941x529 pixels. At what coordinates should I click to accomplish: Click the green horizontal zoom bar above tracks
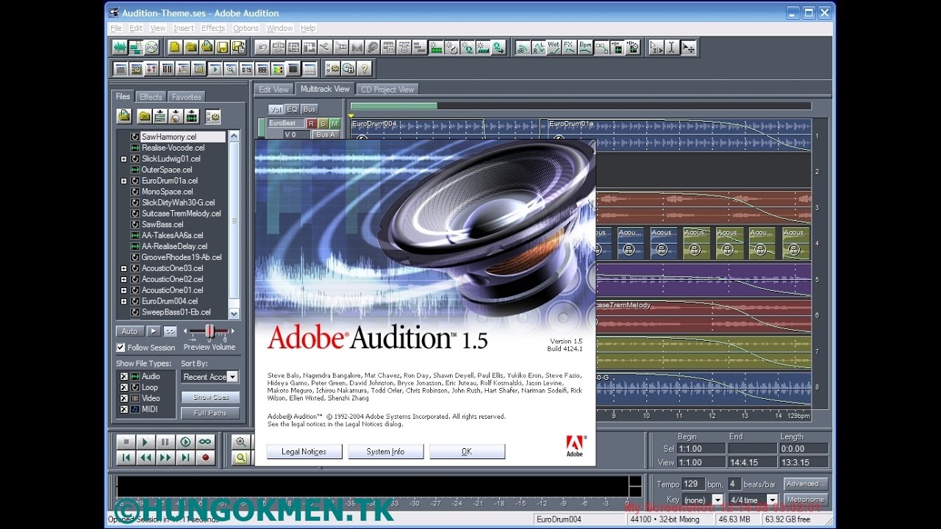coord(393,106)
